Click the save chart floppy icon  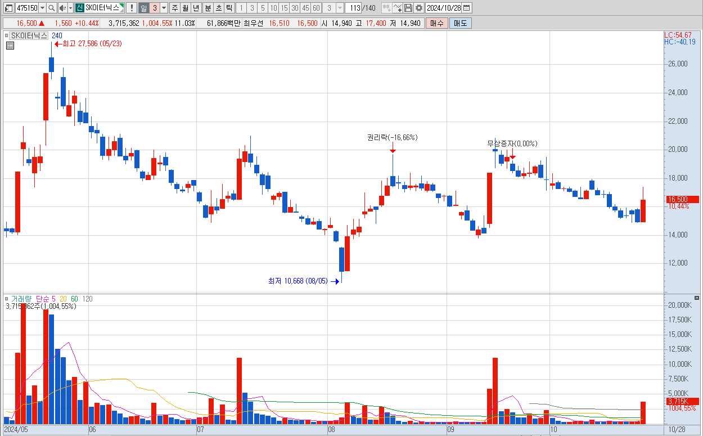point(408,8)
